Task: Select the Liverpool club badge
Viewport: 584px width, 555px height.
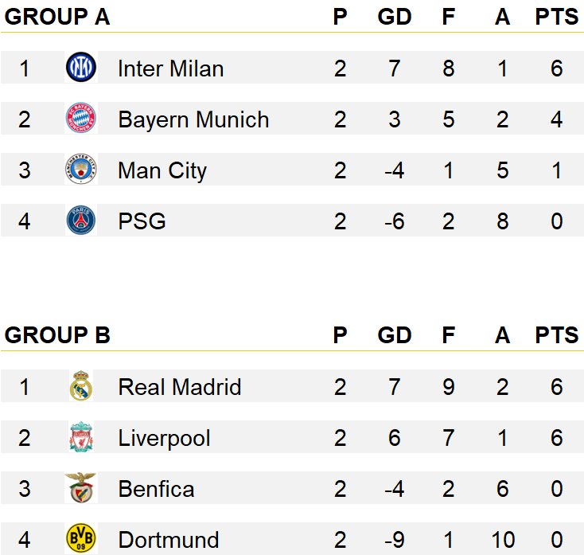Action: 81,437
